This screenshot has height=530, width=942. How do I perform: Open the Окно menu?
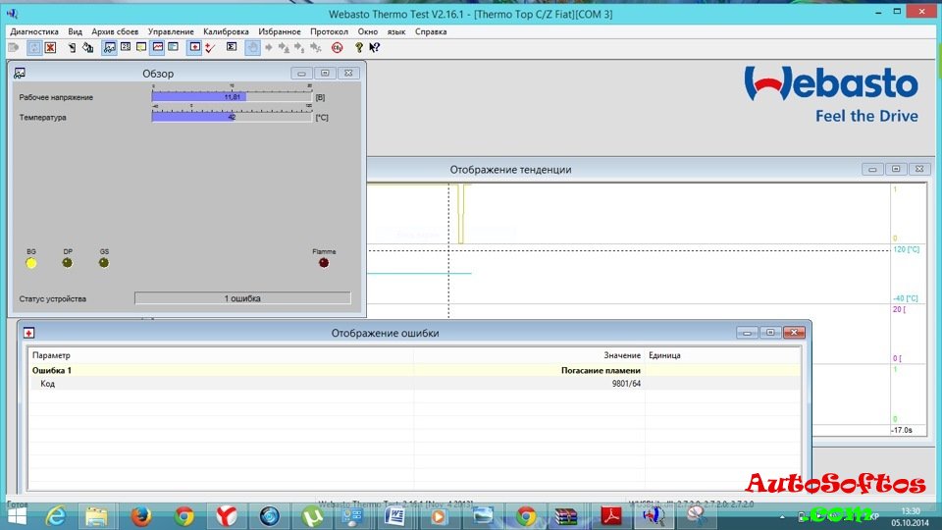click(368, 31)
